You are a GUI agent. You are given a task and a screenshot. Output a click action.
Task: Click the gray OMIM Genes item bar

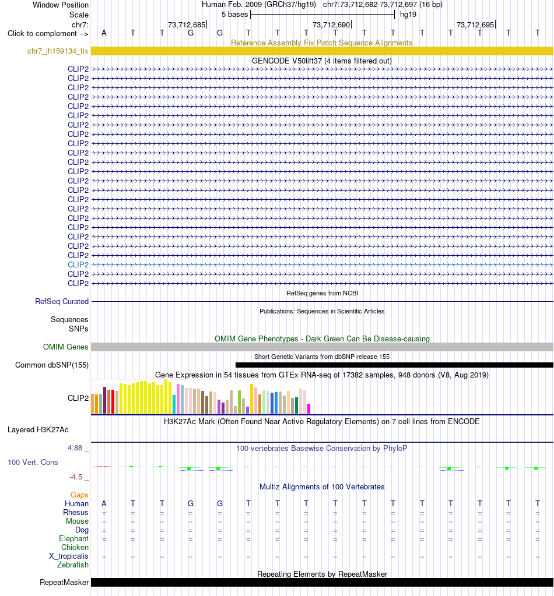(x=322, y=347)
